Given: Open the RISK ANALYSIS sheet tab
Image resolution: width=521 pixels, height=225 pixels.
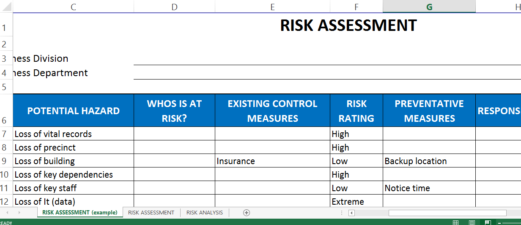Looking at the screenshot, I should coord(204,212).
